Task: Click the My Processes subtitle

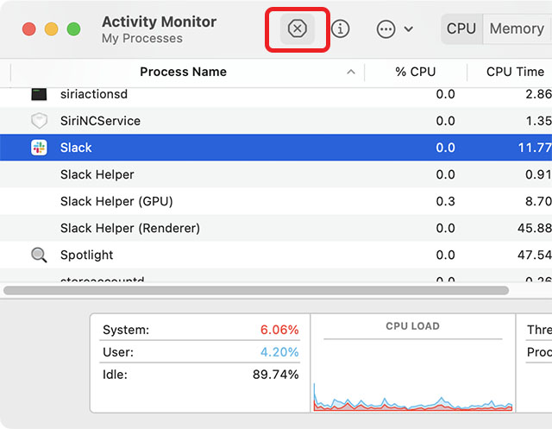Action: tap(142, 38)
